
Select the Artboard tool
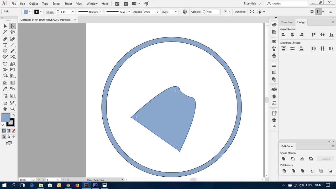[5, 103]
